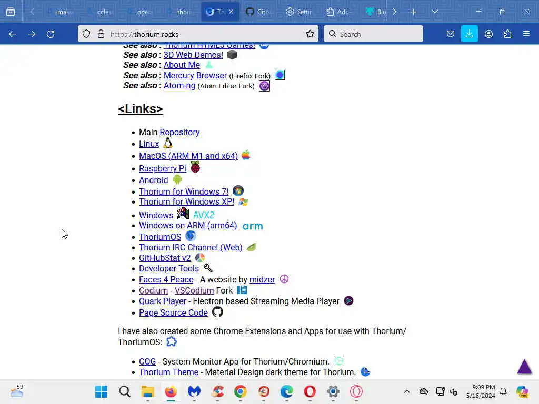The image size is (539, 404).
Task: Click the GitHub octocat icon
Action: coord(217,312)
